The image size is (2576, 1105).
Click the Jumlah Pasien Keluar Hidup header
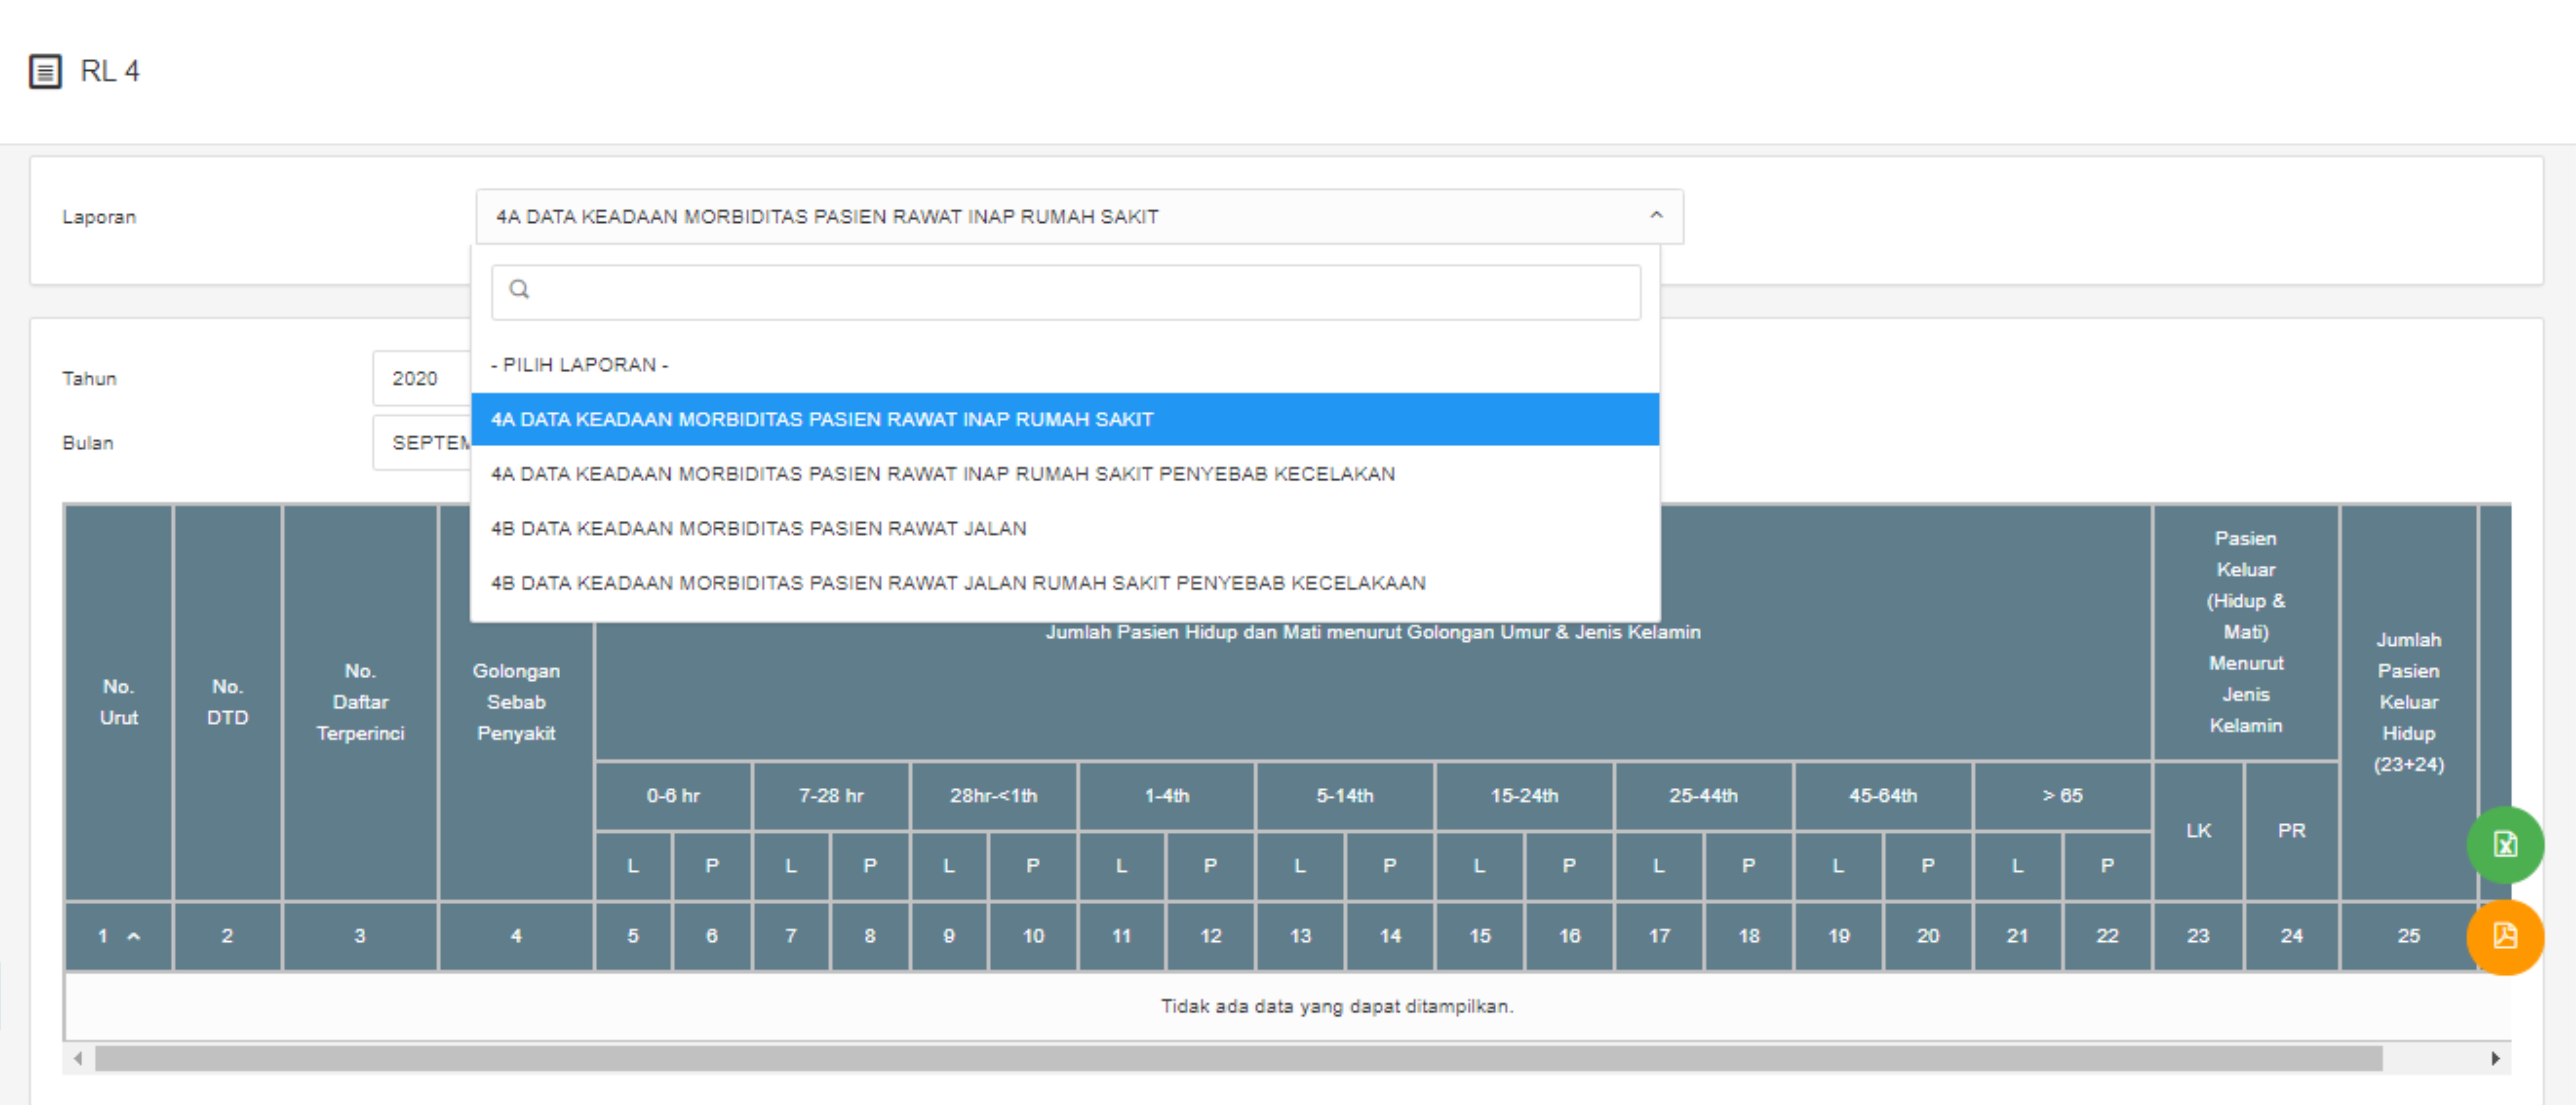[2408, 702]
